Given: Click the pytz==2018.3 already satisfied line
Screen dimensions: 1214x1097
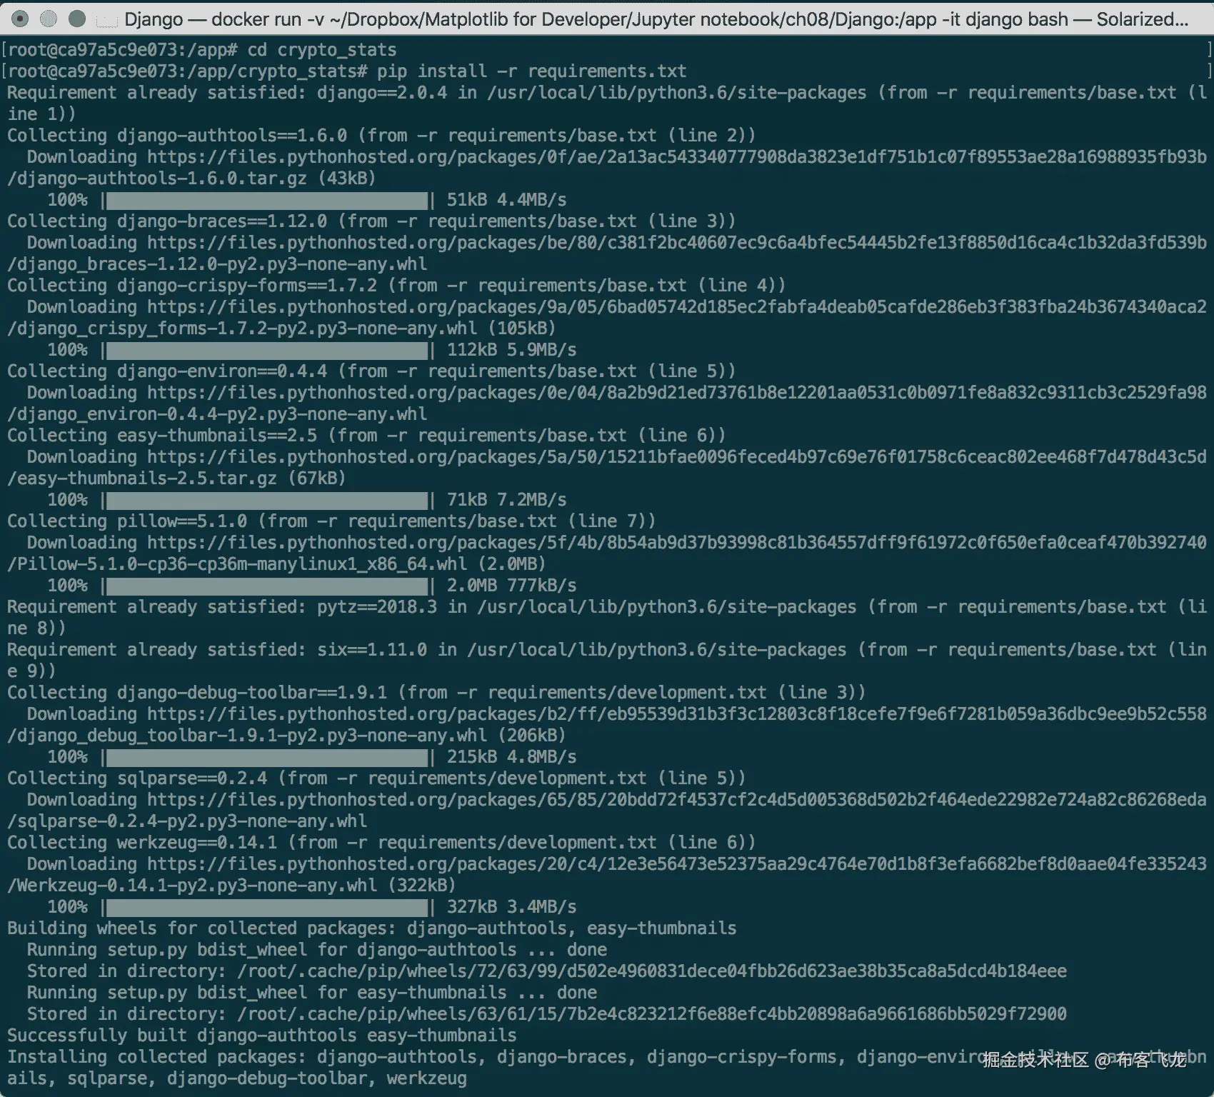Looking at the screenshot, I should click(x=607, y=618).
